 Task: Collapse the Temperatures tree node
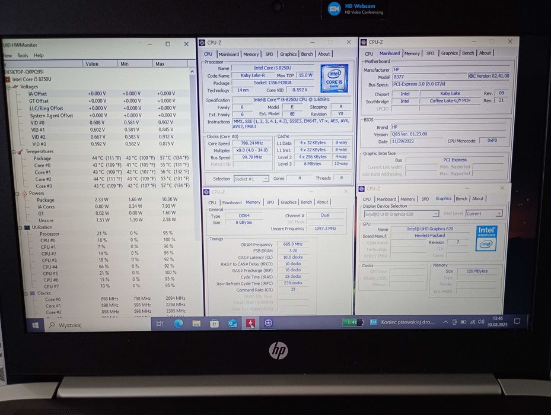pos(14,152)
